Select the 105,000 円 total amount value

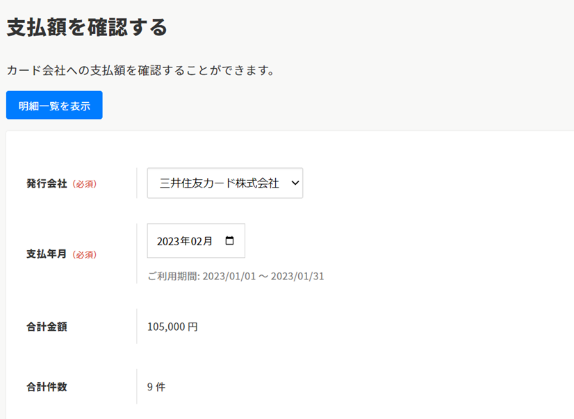tap(172, 327)
